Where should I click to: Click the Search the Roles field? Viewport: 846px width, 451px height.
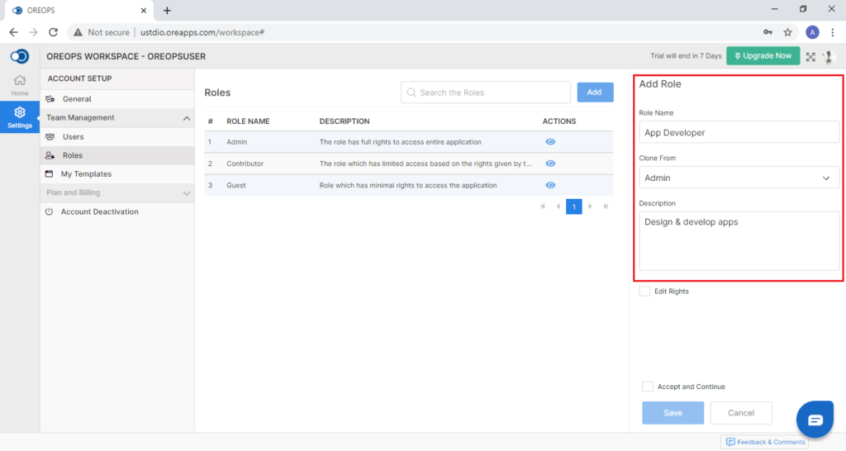(x=486, y=93)
